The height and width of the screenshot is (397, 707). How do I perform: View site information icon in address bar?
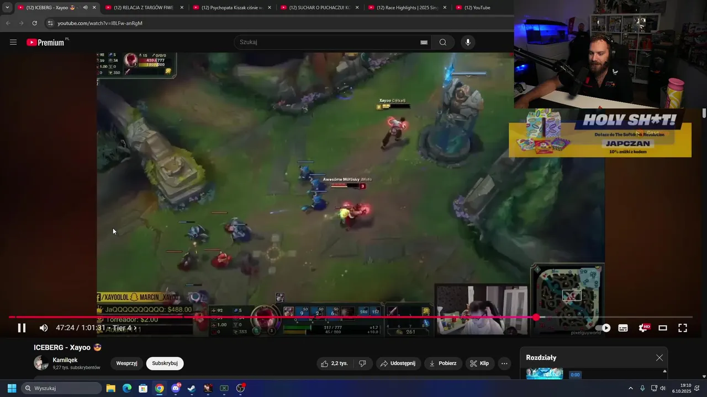[x=50, y=23]
